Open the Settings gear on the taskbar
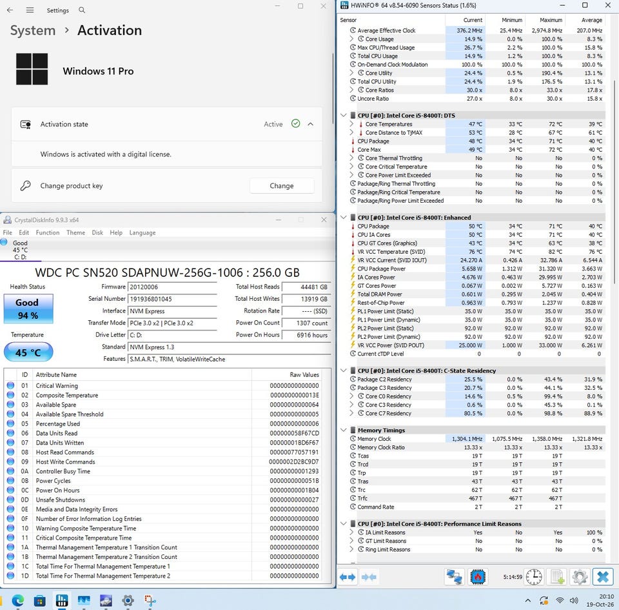The image size is (619, 610). [x=128, y=601]
